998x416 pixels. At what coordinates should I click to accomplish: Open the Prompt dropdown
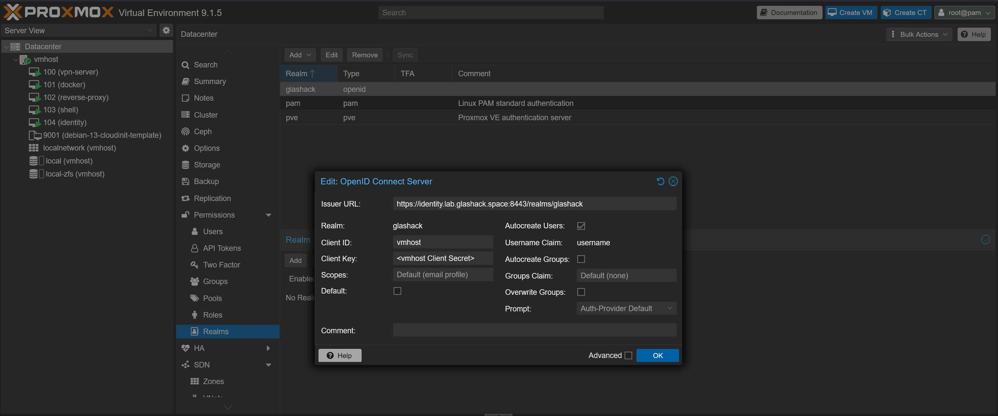click(626, 308)
